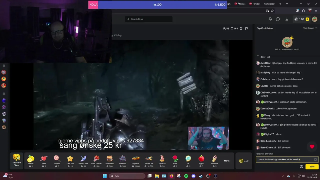Screen dimensions: 320x180
Task: Open jennyQueenX's username on the pakkismon message
Action: pyautogui.click(x=271, y=102)
